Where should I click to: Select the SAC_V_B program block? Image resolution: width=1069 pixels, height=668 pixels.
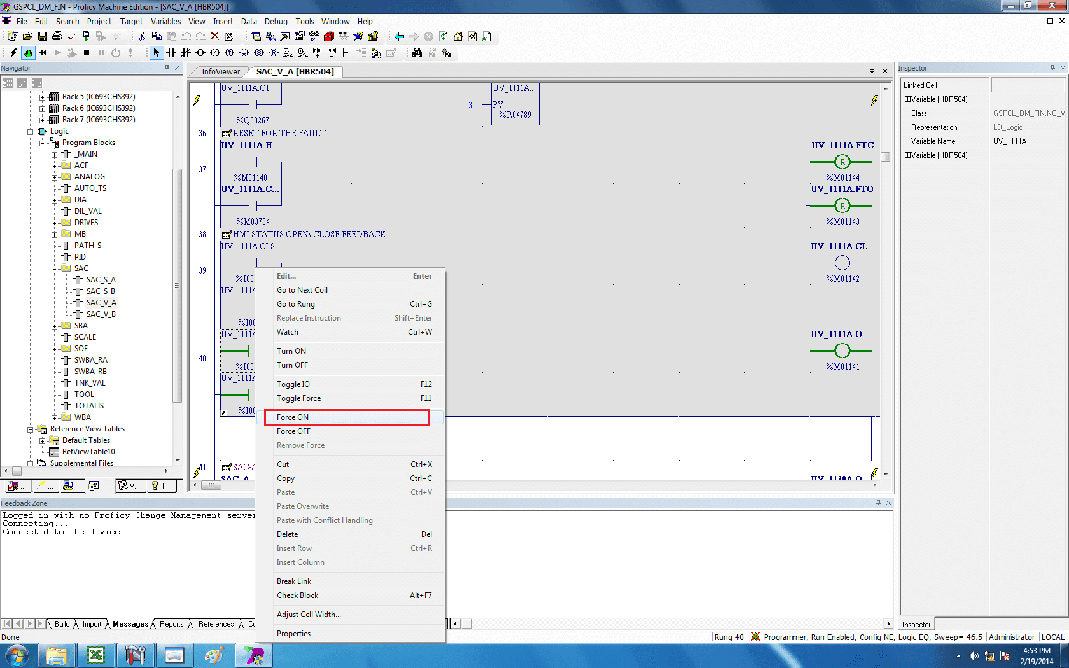(101, 314)
